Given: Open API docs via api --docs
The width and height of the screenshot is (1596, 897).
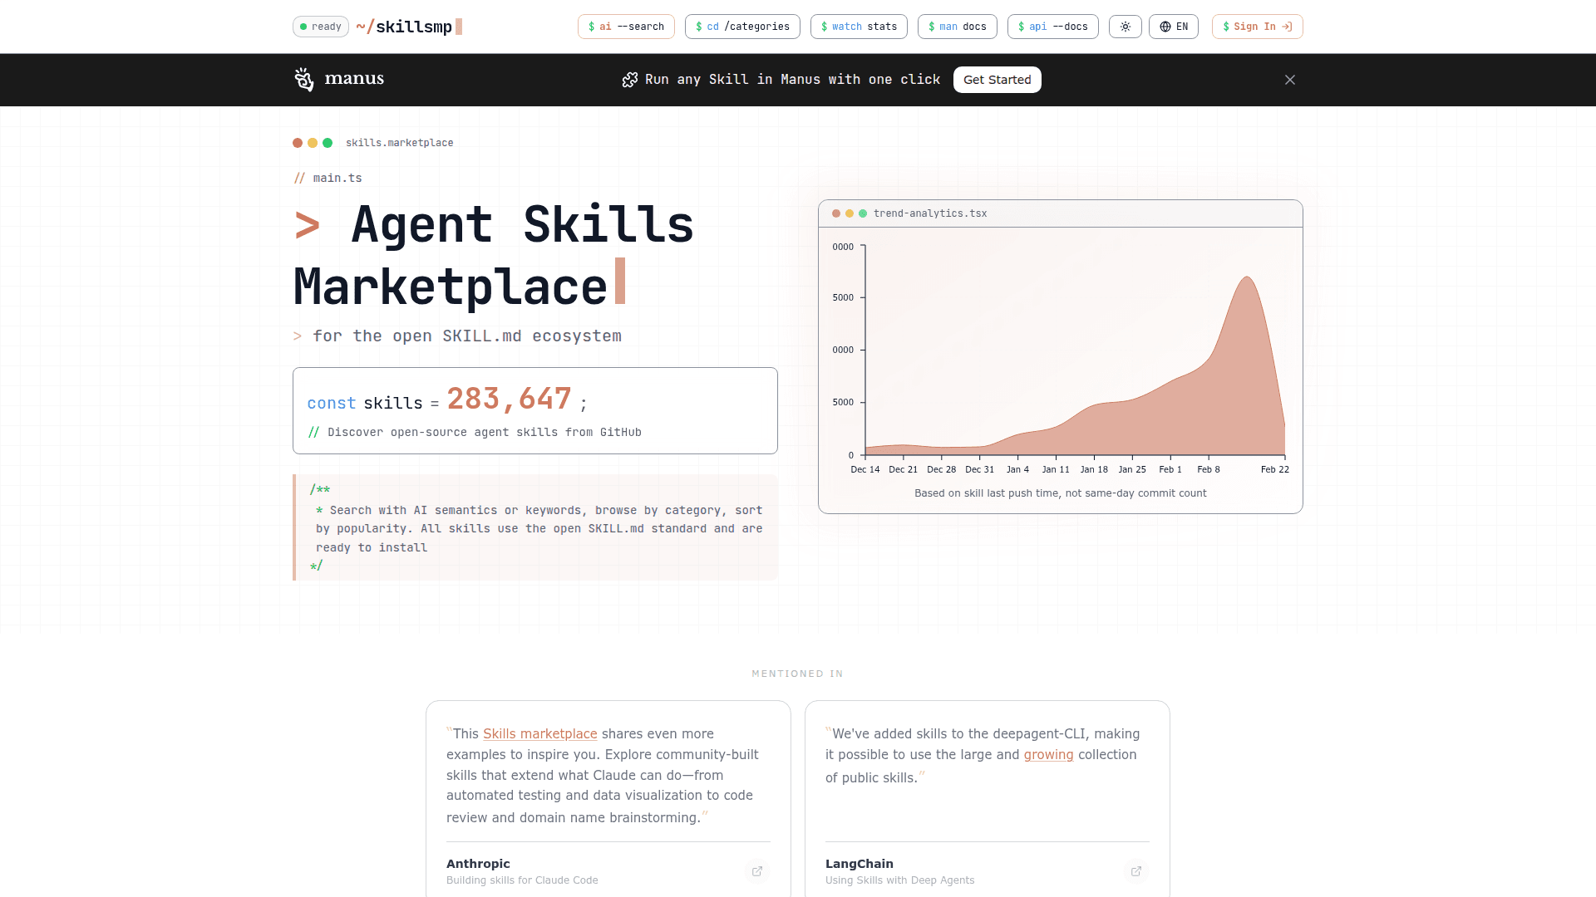Looking at the screenshot, I should click(1052, 27).
